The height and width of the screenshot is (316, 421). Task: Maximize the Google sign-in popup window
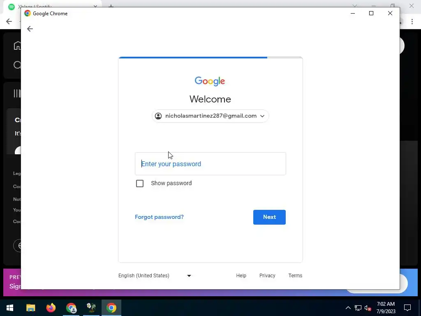pos(371,13)
